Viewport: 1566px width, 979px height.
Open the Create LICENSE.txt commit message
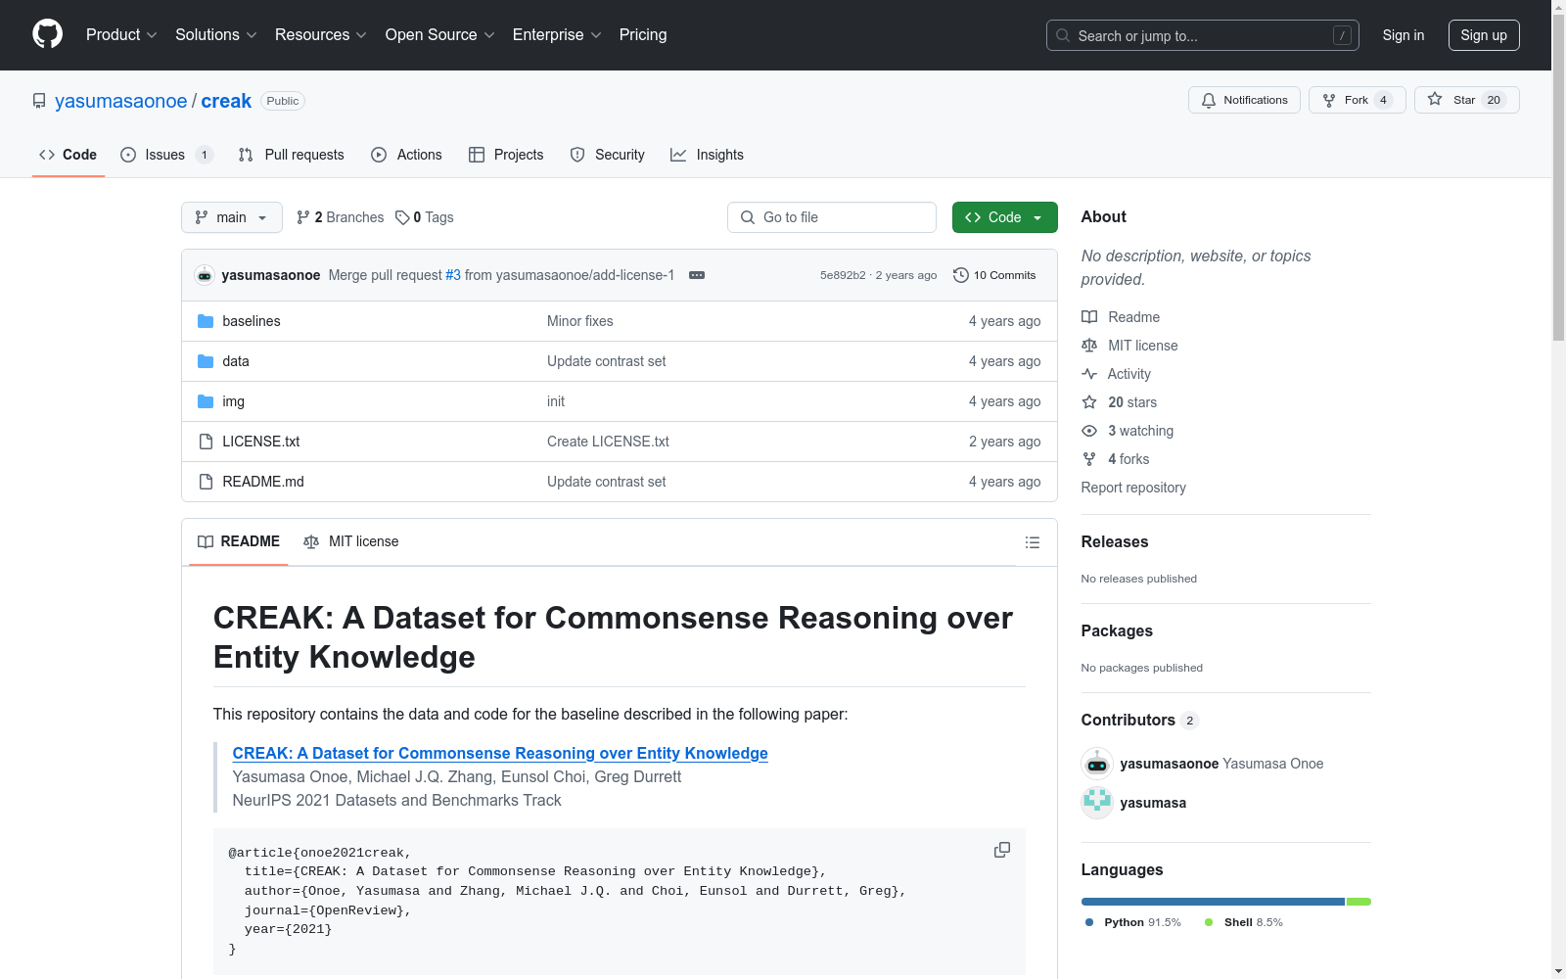point(608,442)
